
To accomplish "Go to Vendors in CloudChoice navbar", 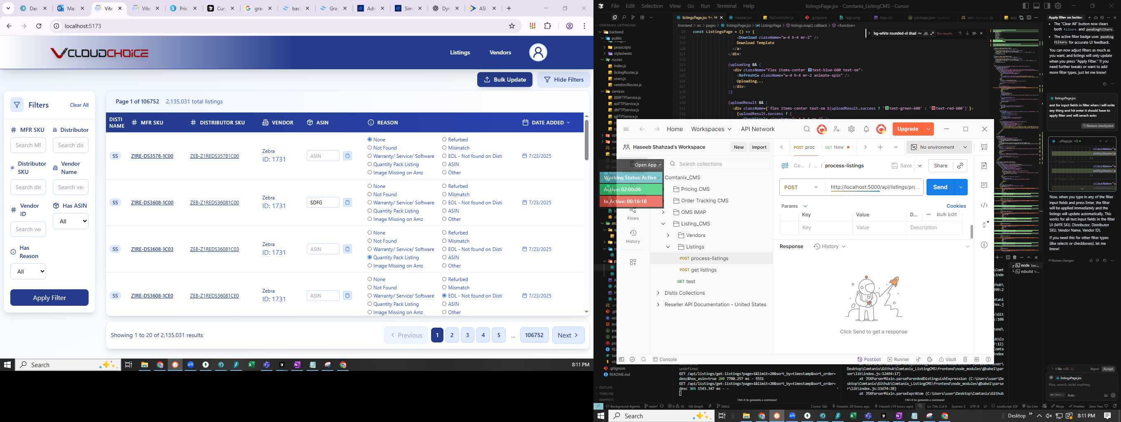I will click(500, 52).
